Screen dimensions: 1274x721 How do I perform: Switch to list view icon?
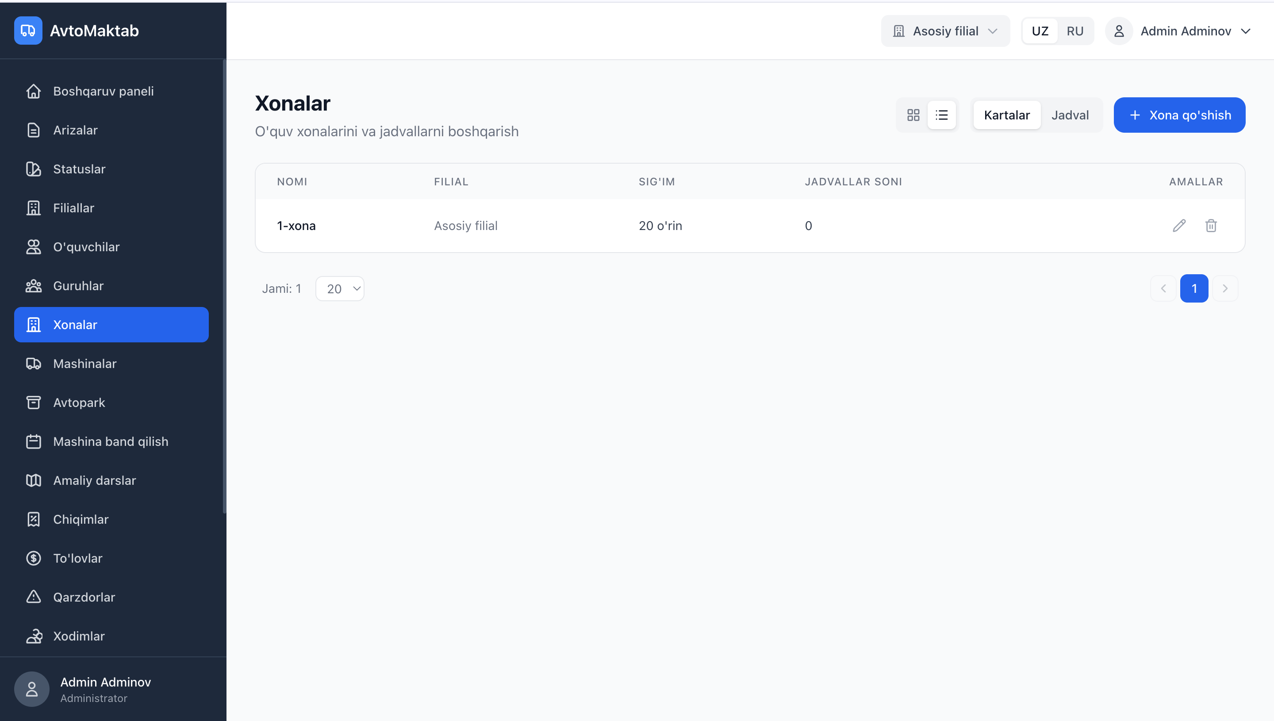pos(941,115)
